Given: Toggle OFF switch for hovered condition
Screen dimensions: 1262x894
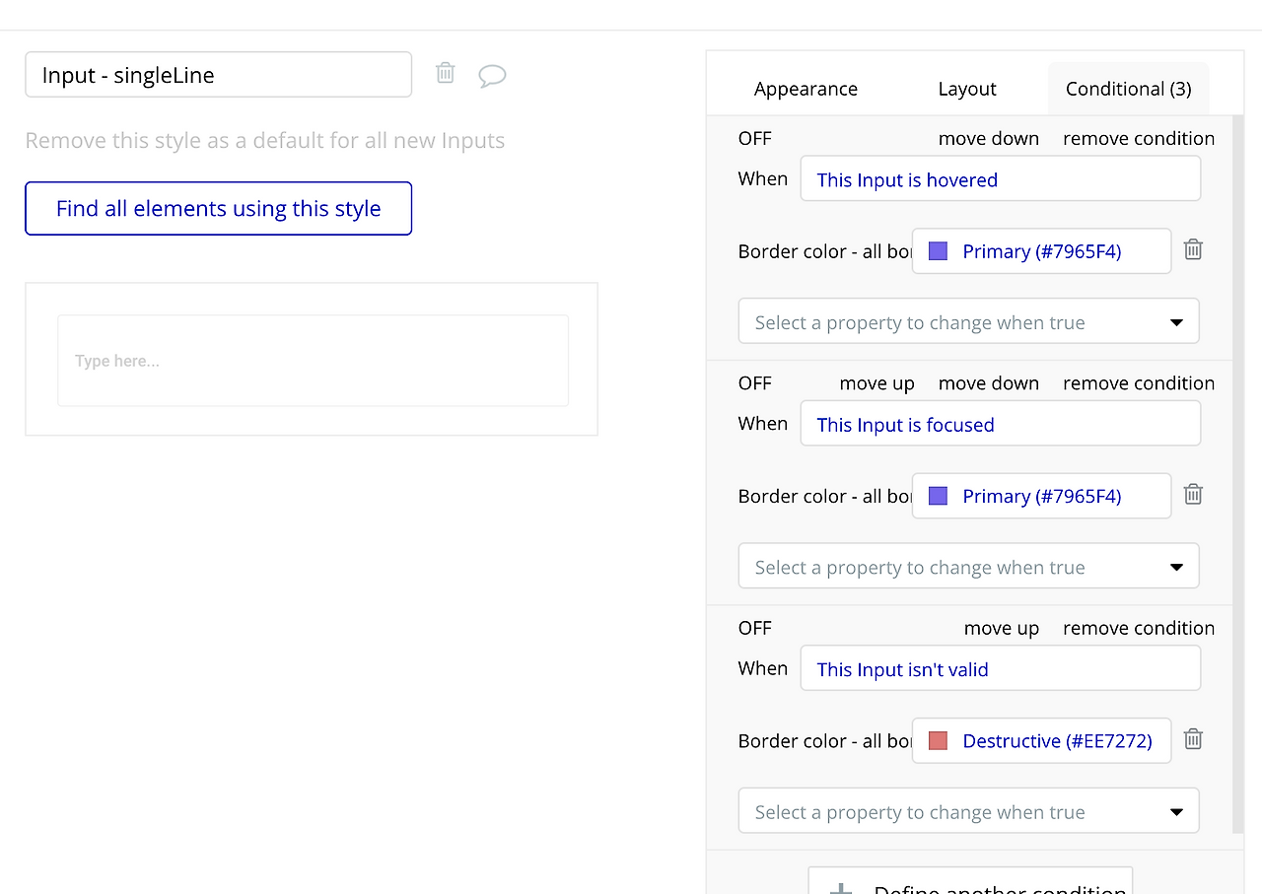Looking at the screenshot, I should [x=754, y=139].
